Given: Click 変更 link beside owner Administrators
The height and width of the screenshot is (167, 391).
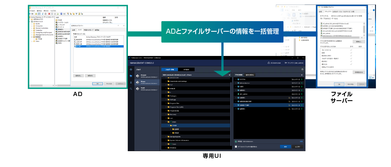Looking at the screenshot, I should [x=301, y=141].
